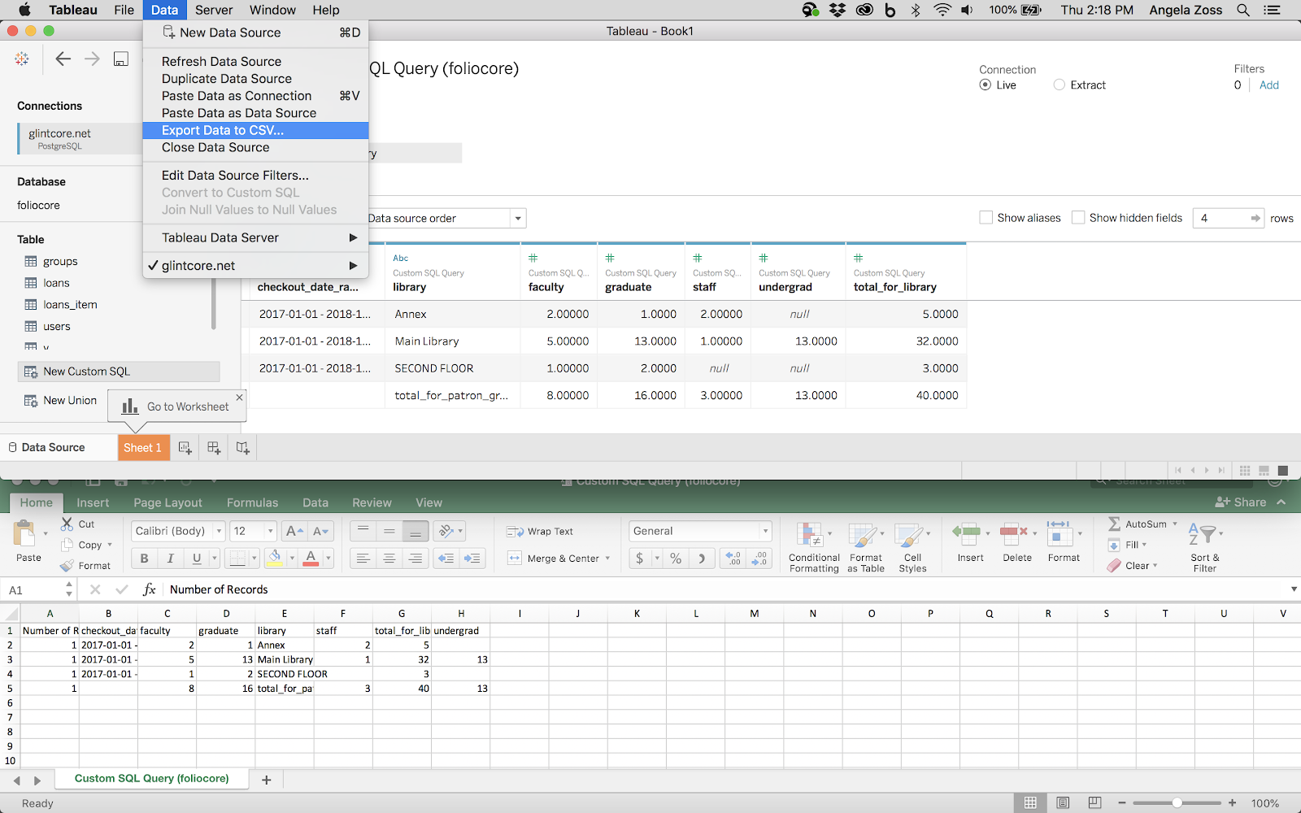This screenshot has width=1301, height=813.
Task: Choose Duplicate Data Source menu item
Action: (x=255, y=78)
